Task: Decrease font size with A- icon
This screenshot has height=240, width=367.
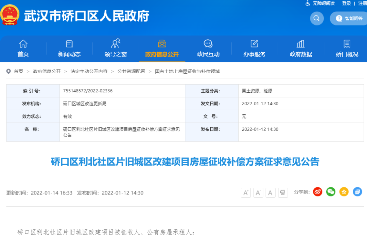Action: click(x=258, y=192)
